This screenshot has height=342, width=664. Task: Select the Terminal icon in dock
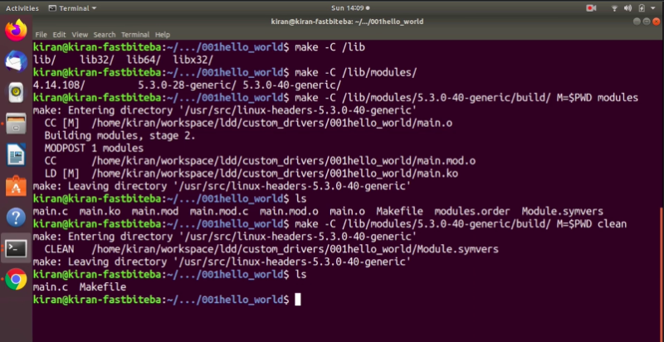tap(16, 248)
